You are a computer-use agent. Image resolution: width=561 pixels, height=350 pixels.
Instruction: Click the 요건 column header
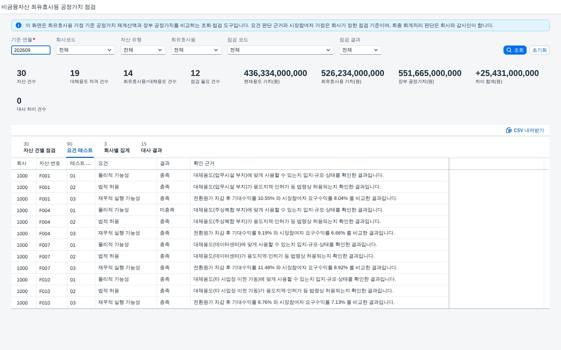pos(126,163)
